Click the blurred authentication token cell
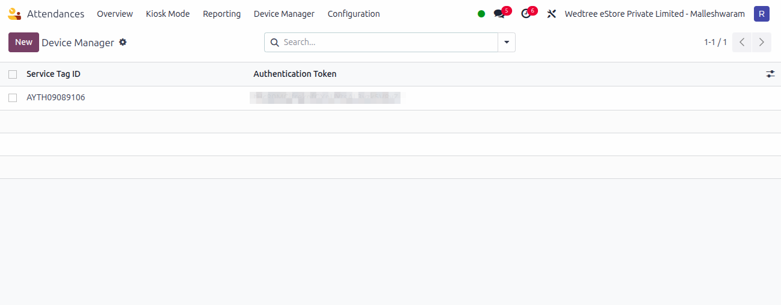The height and width of the screenshot is (305, 781). (325, 97)
